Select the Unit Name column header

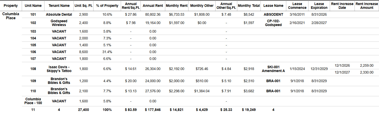click(33, 6)
